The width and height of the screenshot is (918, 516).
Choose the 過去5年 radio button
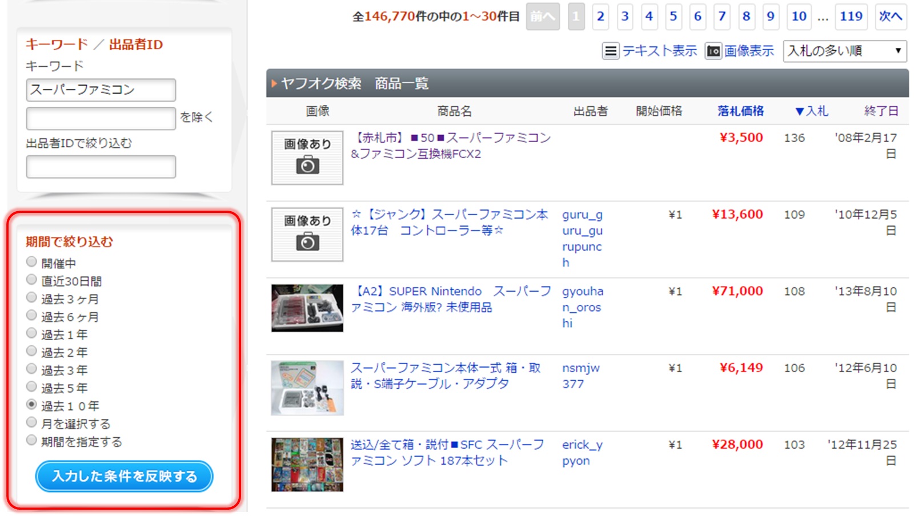[x=31, y=387]
